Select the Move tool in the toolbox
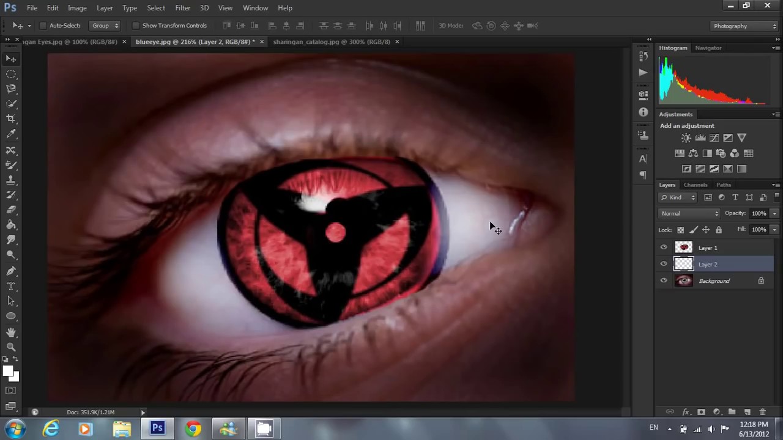The height and width of the screenshot is (440, 783). pos(11,59)
